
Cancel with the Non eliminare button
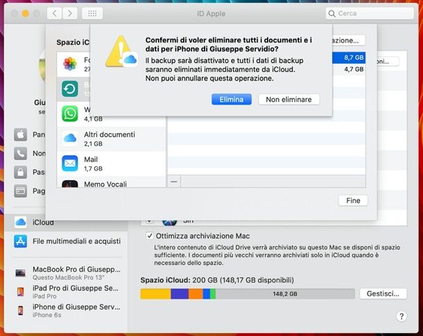(289, 100)
